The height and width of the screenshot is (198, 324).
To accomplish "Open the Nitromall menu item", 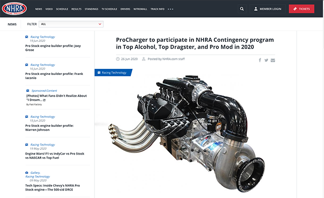I will 140,9.
